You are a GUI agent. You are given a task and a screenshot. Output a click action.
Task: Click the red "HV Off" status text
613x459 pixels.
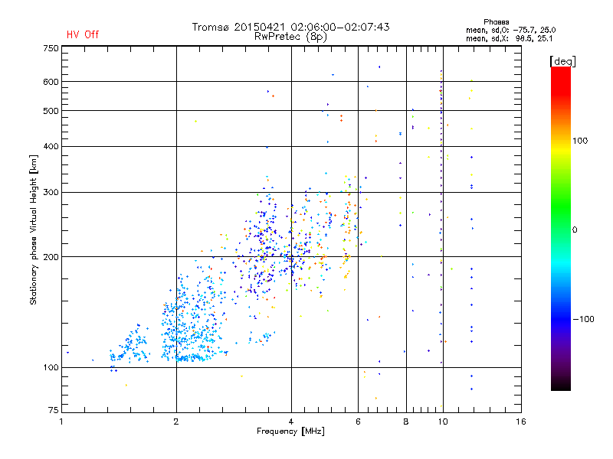[83, 34]
